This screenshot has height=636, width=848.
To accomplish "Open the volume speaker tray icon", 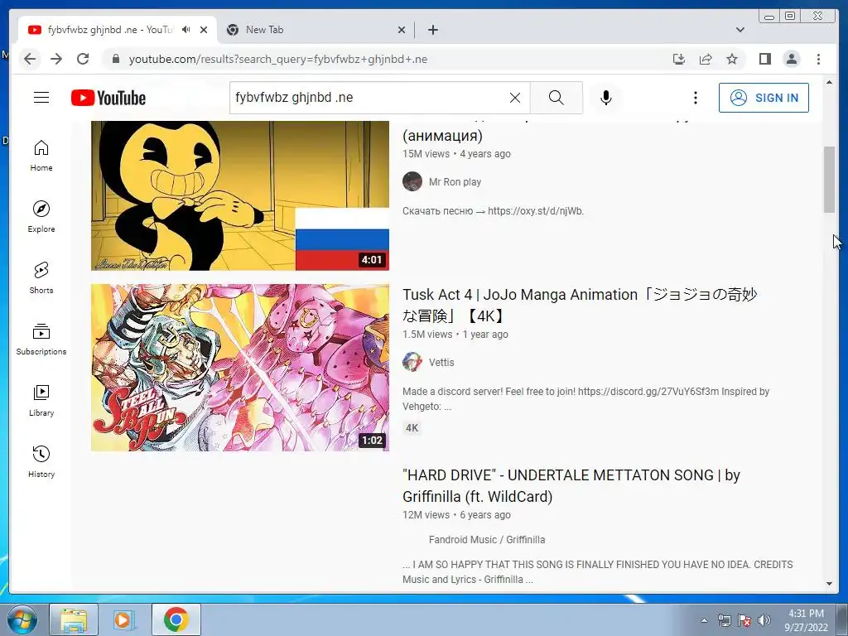I will tap(764, 620).
